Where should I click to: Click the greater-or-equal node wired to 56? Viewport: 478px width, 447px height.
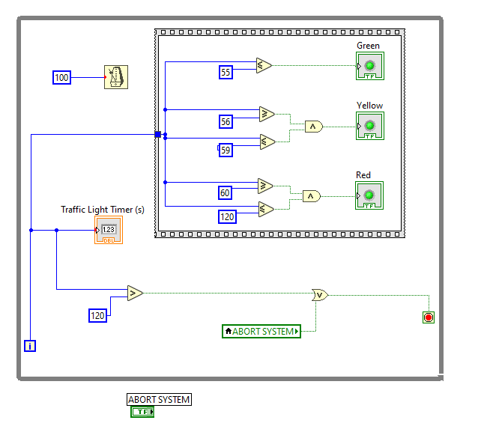[x=267, y=114]
